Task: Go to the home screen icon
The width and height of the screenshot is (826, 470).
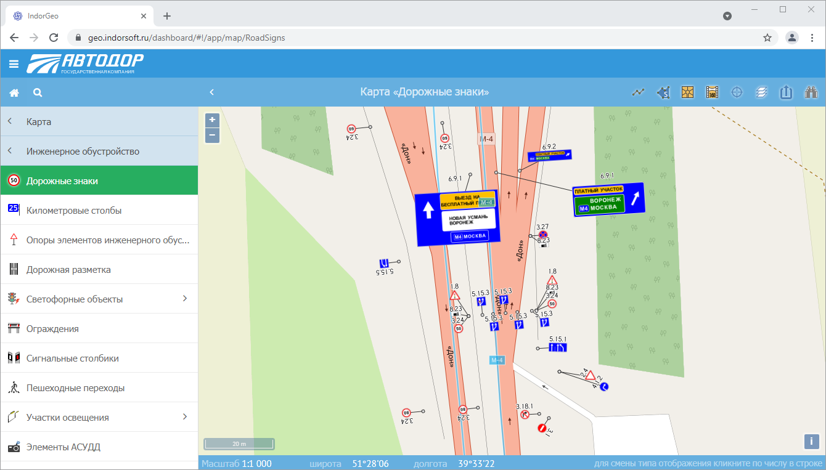Action: click(14, 92)
